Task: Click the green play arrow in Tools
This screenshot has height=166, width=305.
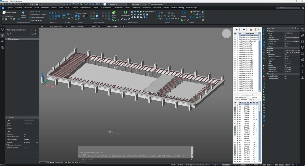Action: click(x=182, y=20)
